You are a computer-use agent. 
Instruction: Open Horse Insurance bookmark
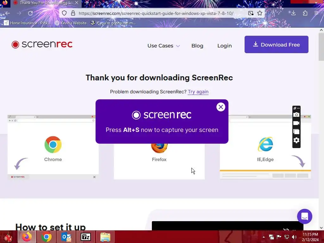tap(27, 23)
